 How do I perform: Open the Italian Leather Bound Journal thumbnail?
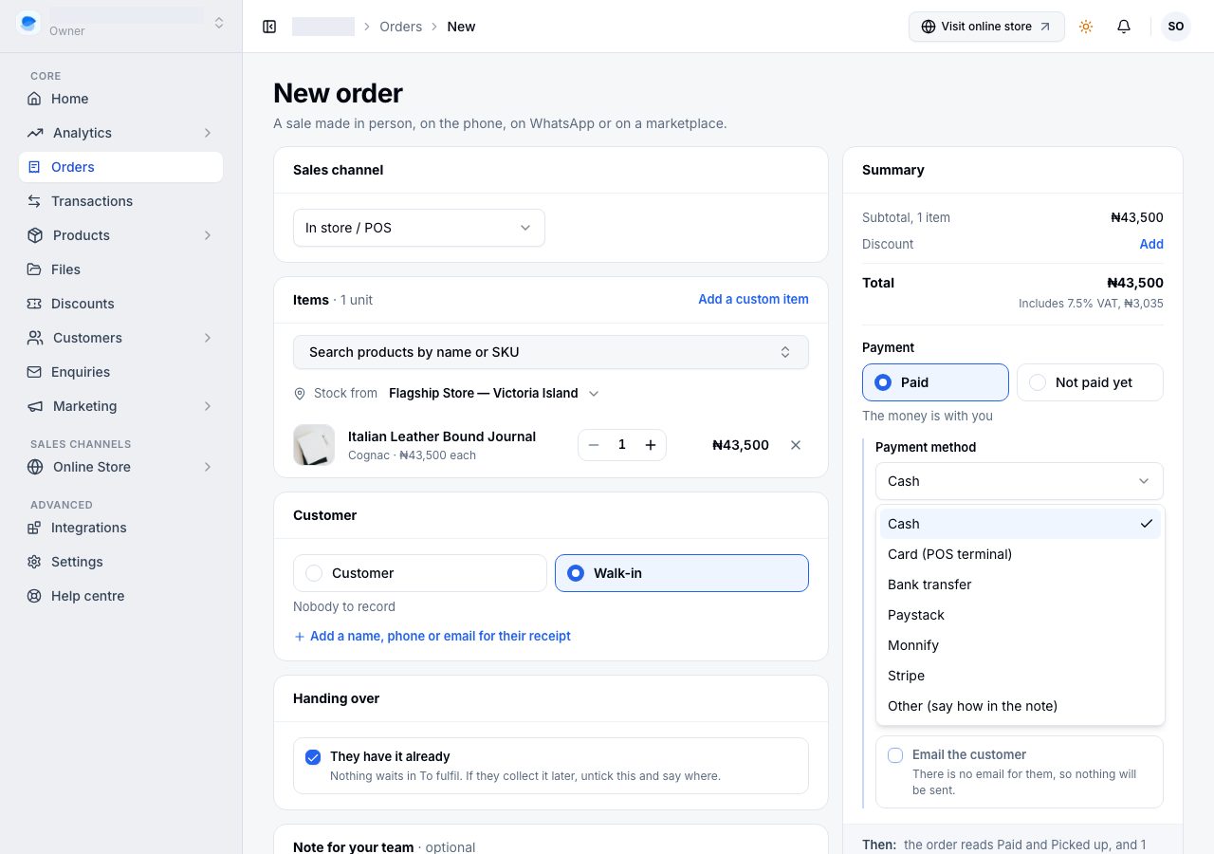314,445
